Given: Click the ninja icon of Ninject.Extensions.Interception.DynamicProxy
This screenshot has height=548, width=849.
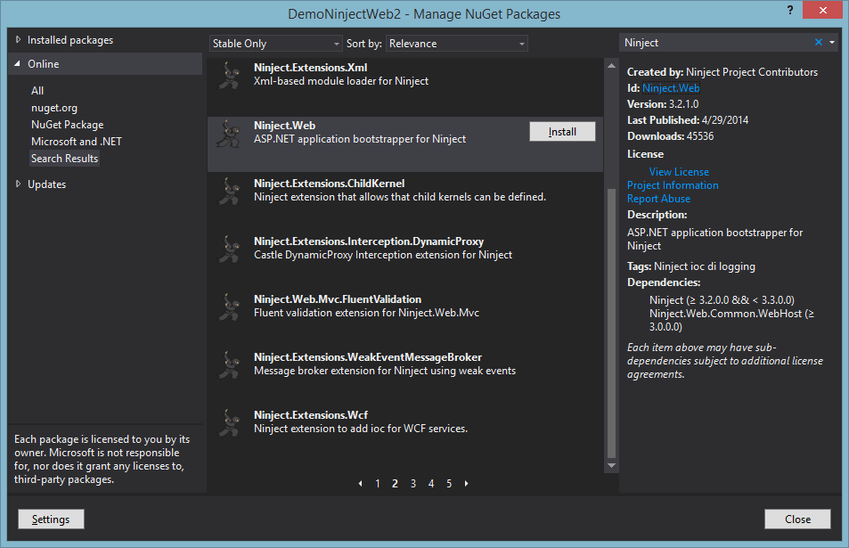Looking at the screenshot, I should pyautogui.click(x=229, y=249).
